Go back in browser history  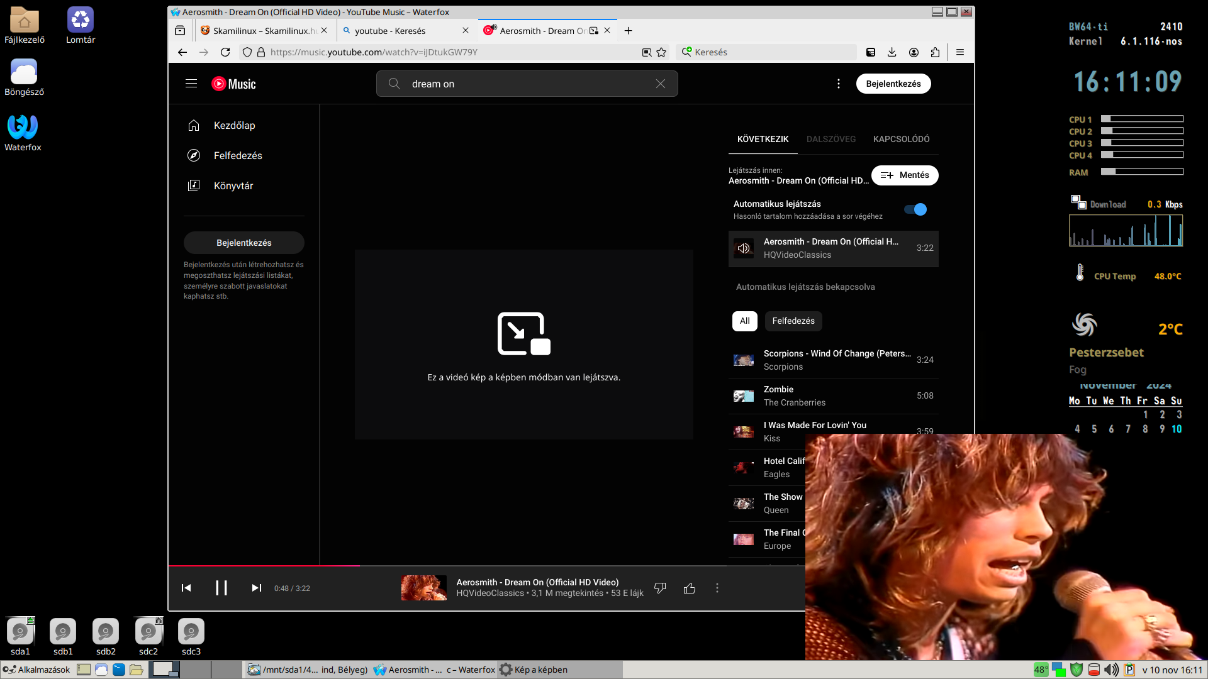pos(182,52)
